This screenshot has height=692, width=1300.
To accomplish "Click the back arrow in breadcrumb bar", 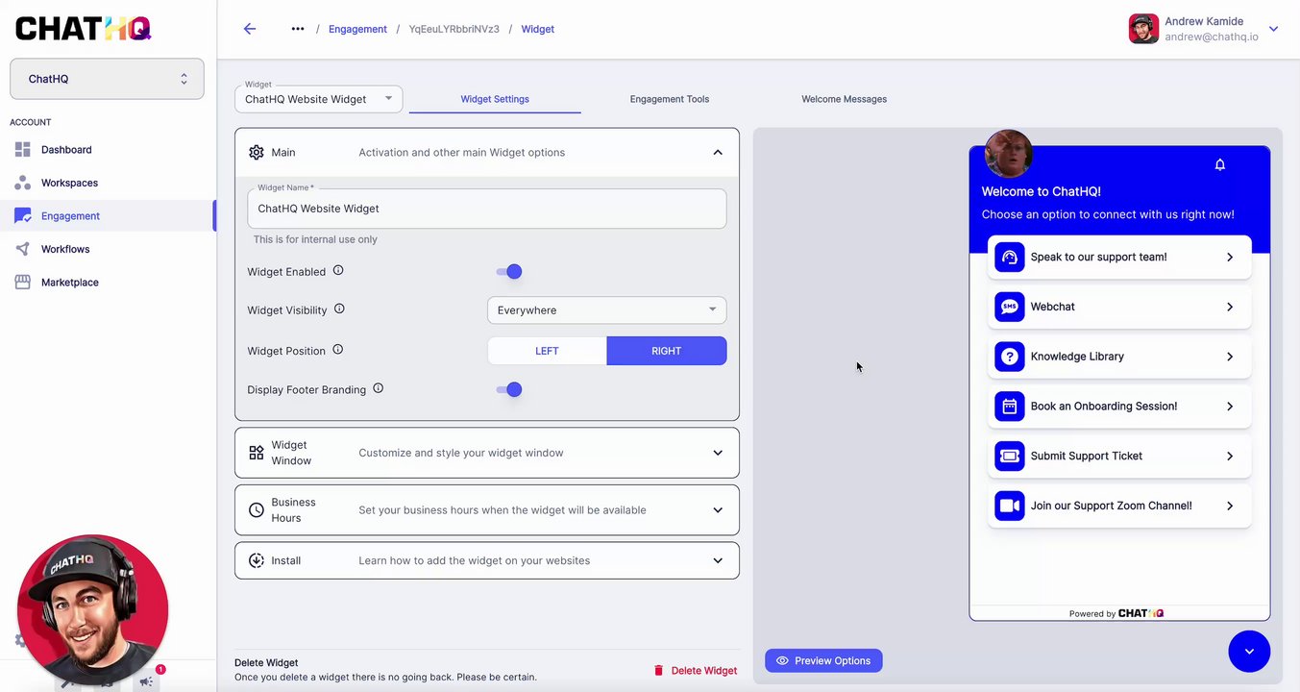I will coord(250,29).
